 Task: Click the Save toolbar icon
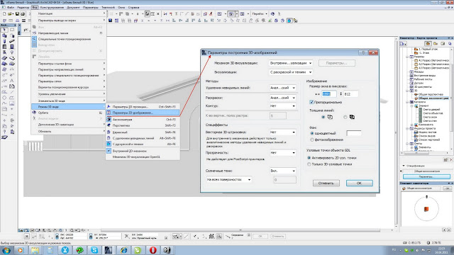pos(17,13)
